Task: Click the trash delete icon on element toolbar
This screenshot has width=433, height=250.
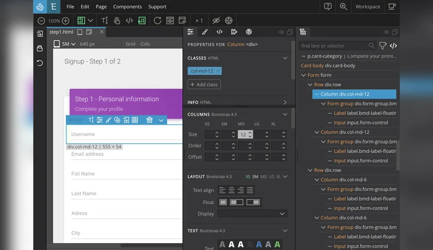Action: pyautogui.click(x=149, y=120)
